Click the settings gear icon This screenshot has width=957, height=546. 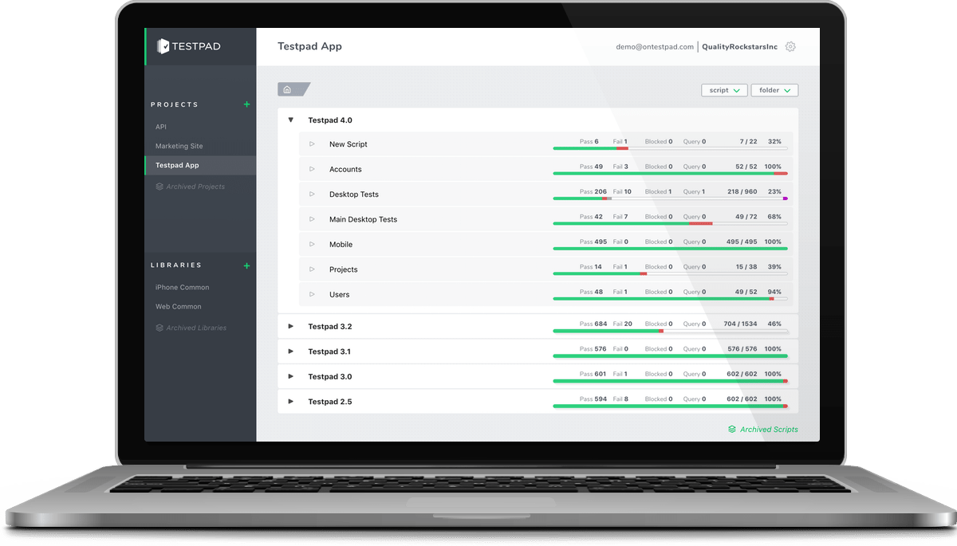tap(790, 46)
